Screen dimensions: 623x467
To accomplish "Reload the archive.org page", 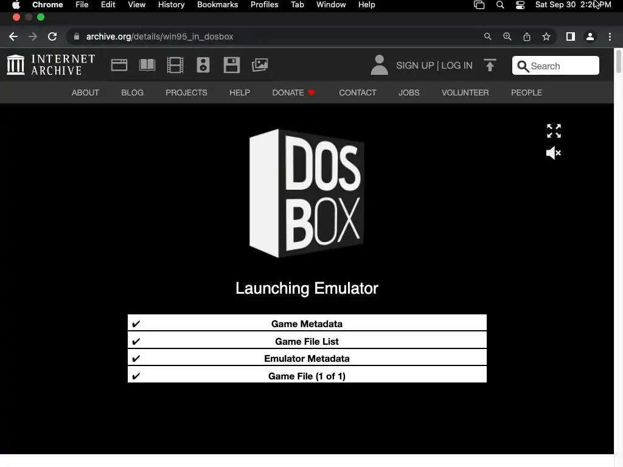I will coord(52,36).
